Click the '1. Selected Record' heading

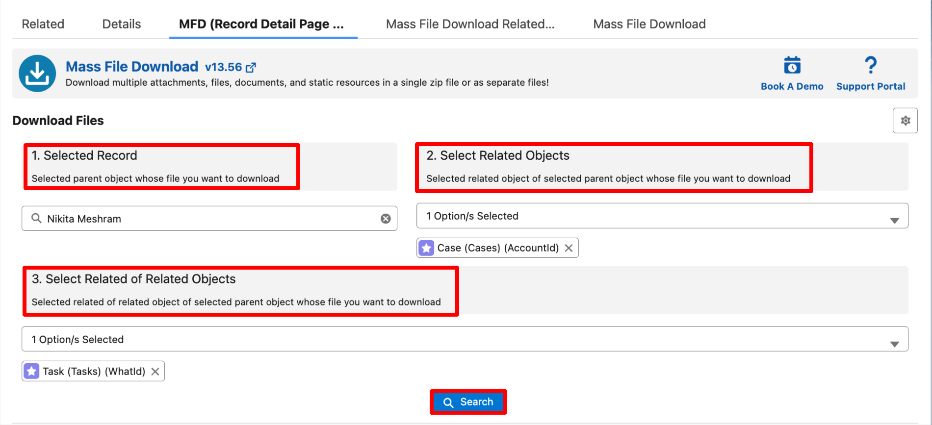pyautogui.click(x=84, y=155)
